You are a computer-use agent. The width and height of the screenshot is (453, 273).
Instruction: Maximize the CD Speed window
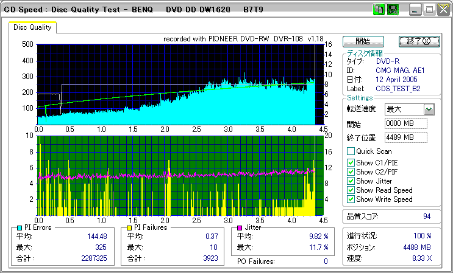click(429, 10)
